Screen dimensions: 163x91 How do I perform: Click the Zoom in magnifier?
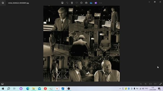point(146,84)
